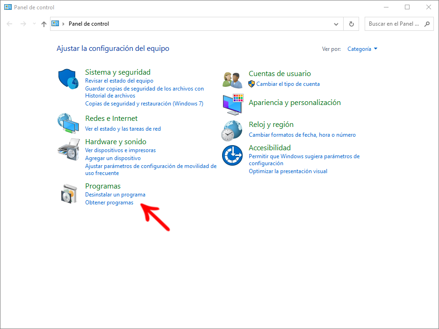The image size is (439, 329).
Task: Open Copias de seguridad y restauración (Windows 7)
Action: (144, 104)
